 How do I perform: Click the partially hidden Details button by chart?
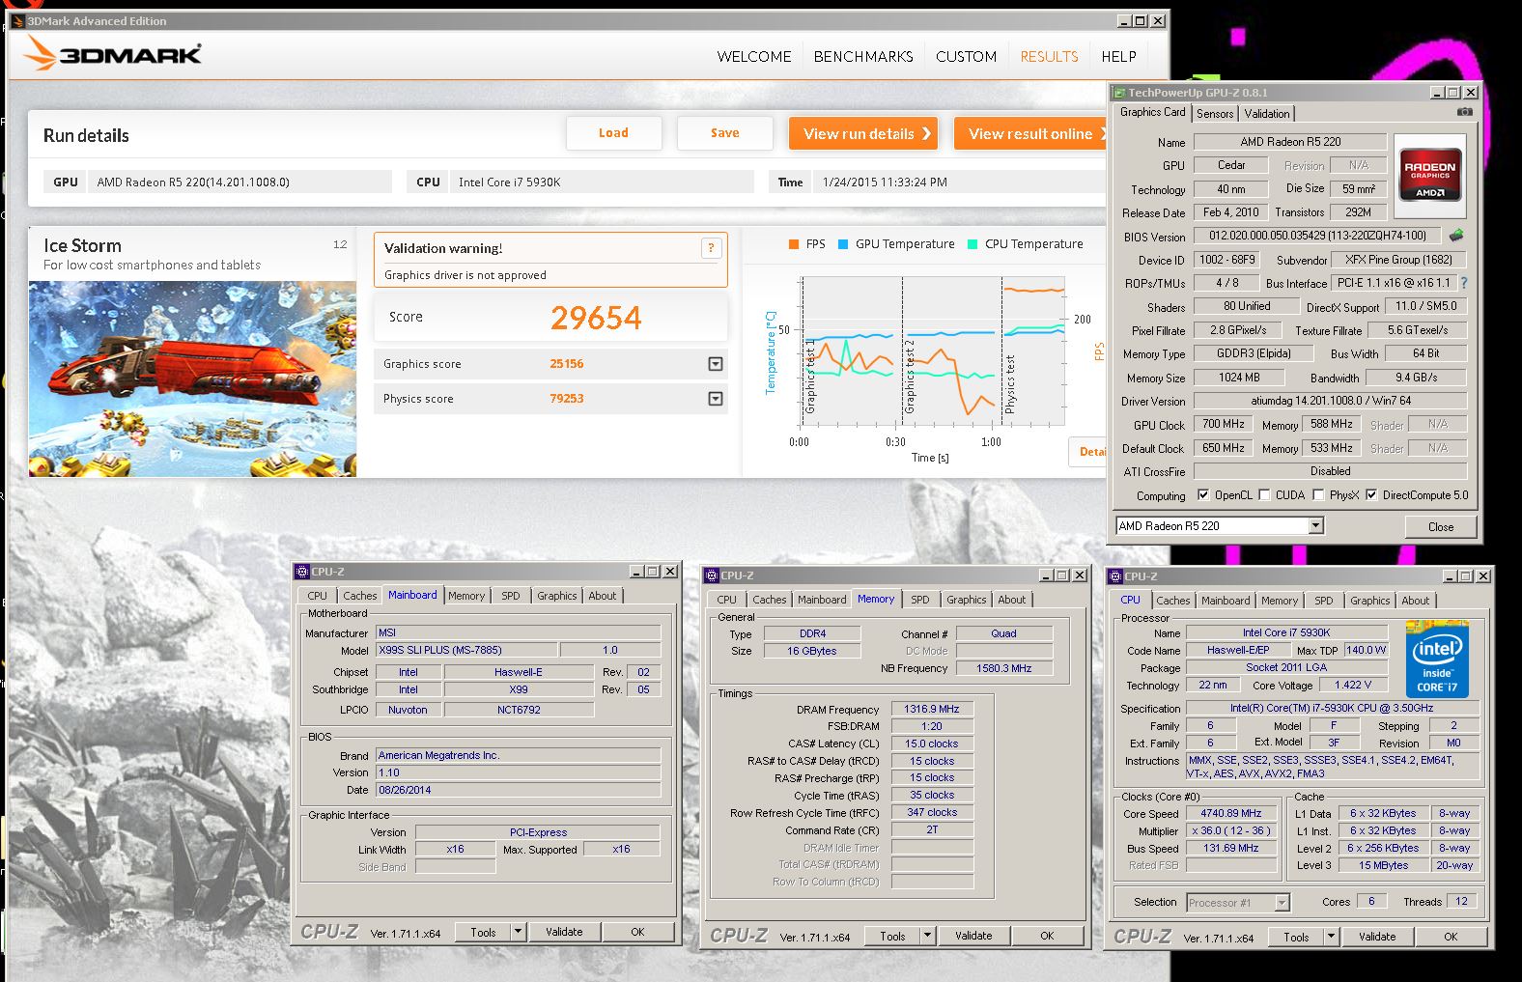[1089, 452]
